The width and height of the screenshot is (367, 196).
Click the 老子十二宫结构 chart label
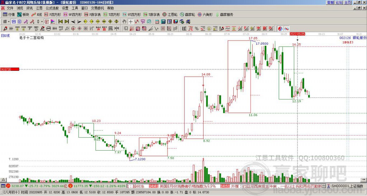32,38
